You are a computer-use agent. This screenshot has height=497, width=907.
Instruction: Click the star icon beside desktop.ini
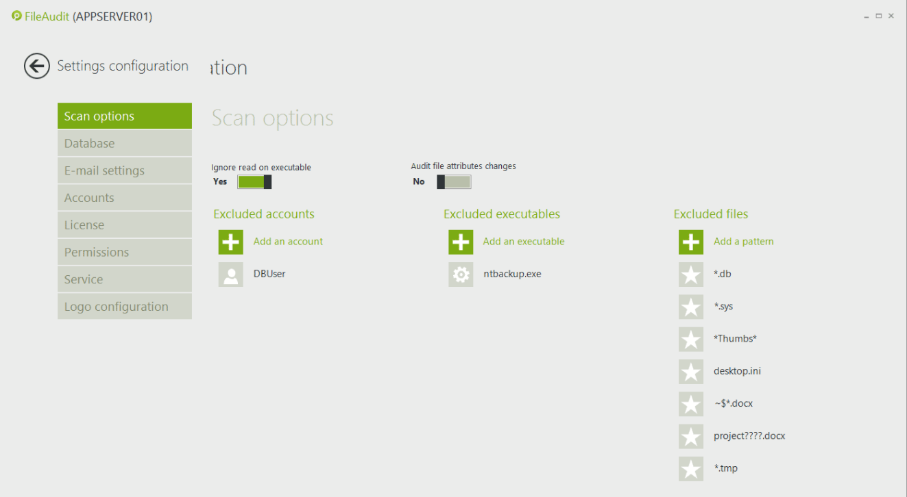click(691, 372)
